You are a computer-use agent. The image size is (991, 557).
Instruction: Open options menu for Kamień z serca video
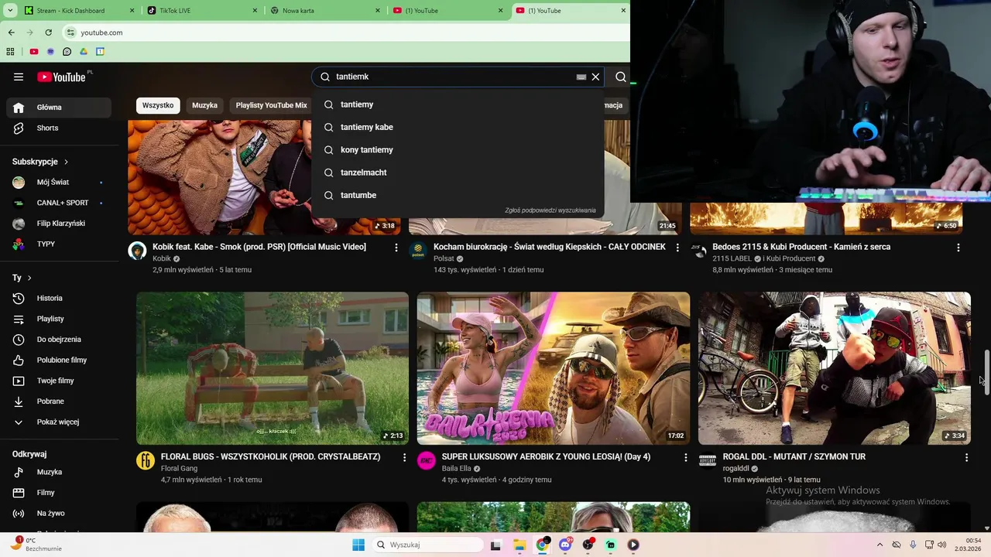958,248
